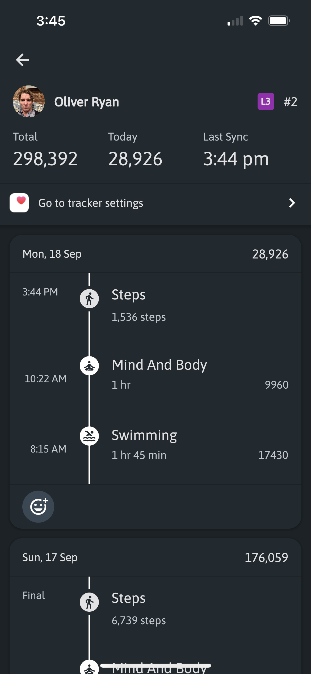311x674 pixels.
Task: Tap the Last Sync 3:44 pm value
Action: click(x=236, y=159)
